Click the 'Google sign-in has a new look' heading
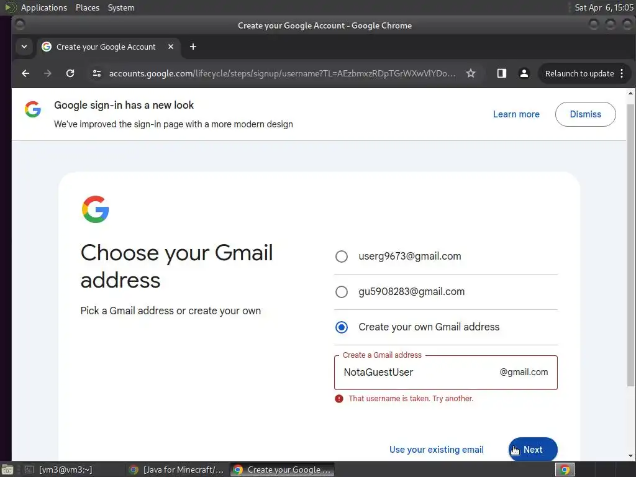The height and width of the screenshot is (477, 636). tap(124, 106)
